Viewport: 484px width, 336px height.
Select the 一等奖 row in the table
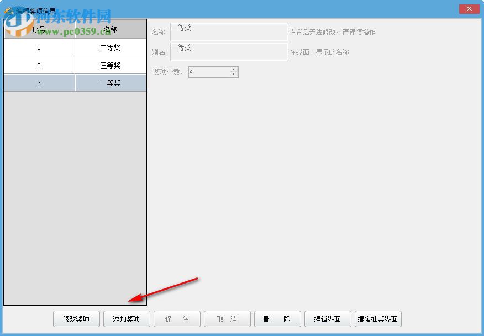click(110, 82)
